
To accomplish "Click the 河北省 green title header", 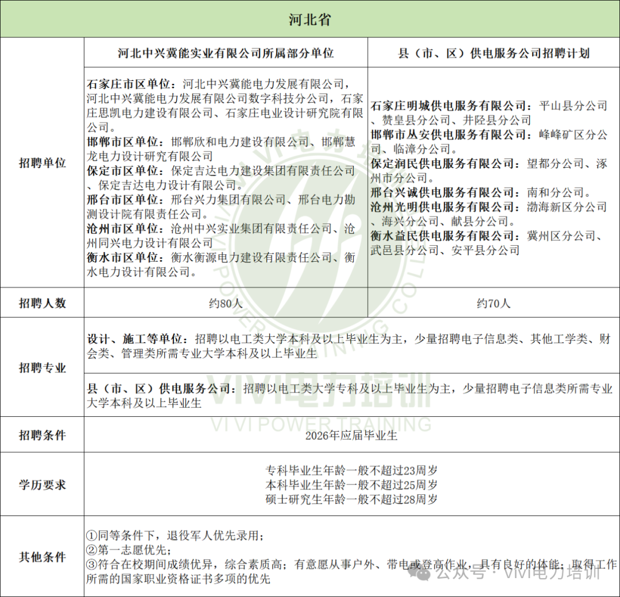I will [310, 19].
